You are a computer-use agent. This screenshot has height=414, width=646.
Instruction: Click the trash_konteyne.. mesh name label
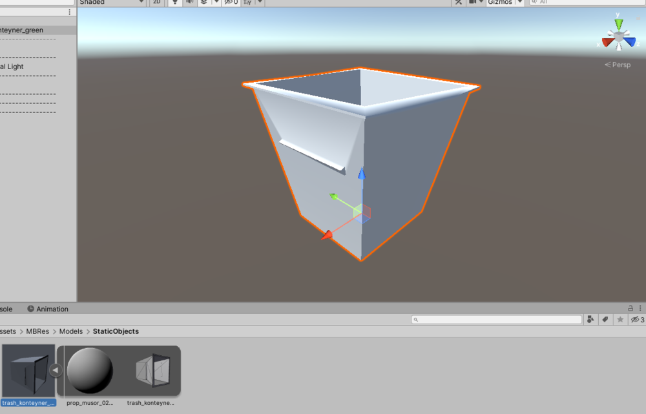click(151, 403)
